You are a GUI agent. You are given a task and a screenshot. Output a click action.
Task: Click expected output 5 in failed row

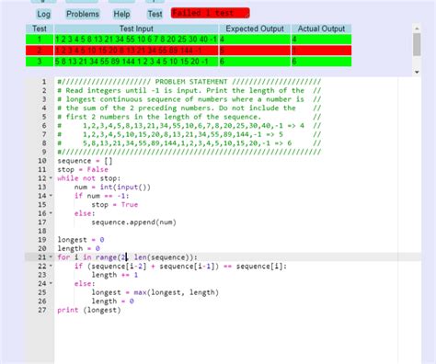click(255, 51)
